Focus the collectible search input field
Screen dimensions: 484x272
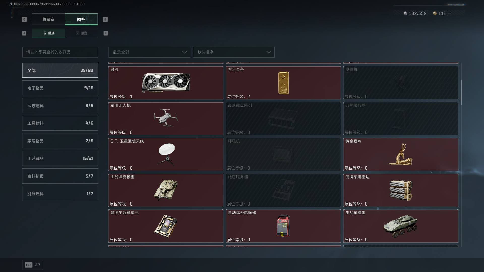[x=60, y=52]
